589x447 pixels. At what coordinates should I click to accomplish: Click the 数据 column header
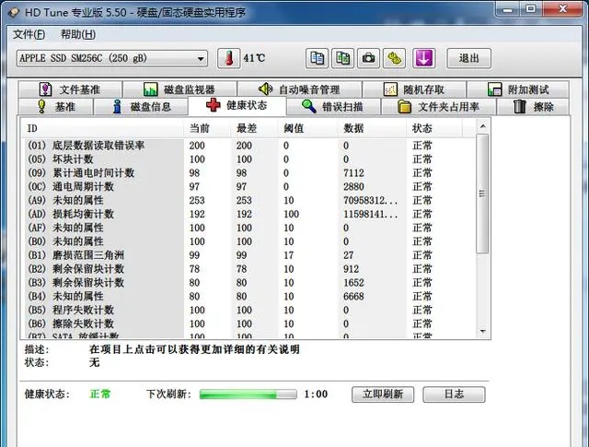pyautogui.click(x=372, y=129)
